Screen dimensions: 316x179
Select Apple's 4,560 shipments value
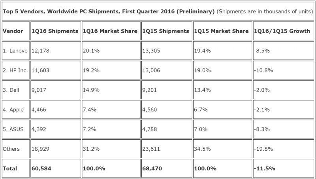(151, 110)
